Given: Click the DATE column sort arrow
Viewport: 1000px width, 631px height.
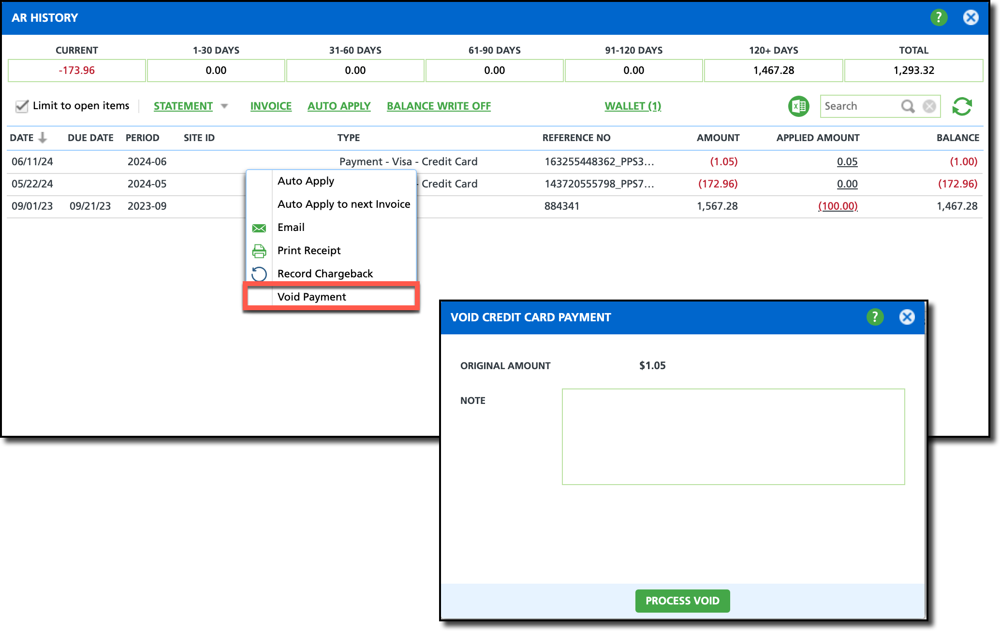Looking at the screenshot, I should tap(43, 138).
